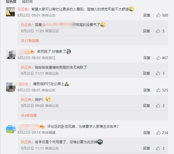174x154 pixels.
Task: Expand 共17条回复 thread
Action: pyautogui.click(x=30, y=41)
